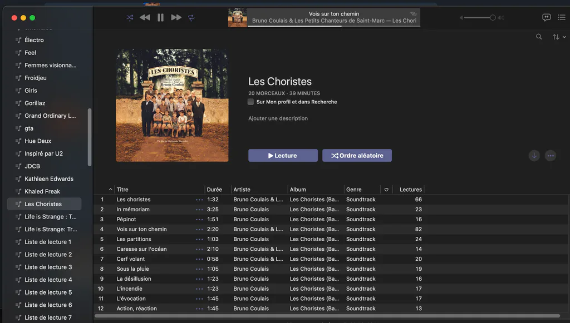Open the Électro playlist
570x323 pixels.
click(45, 40)
